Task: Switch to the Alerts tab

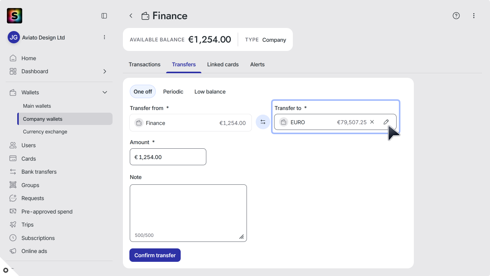Action: point(257,64)
